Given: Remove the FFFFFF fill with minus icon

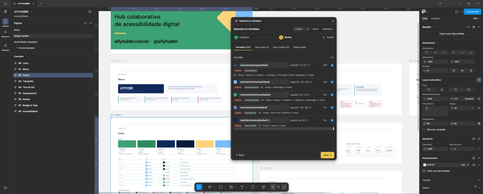Looking at the screenshot, I should tap(479, 165).
